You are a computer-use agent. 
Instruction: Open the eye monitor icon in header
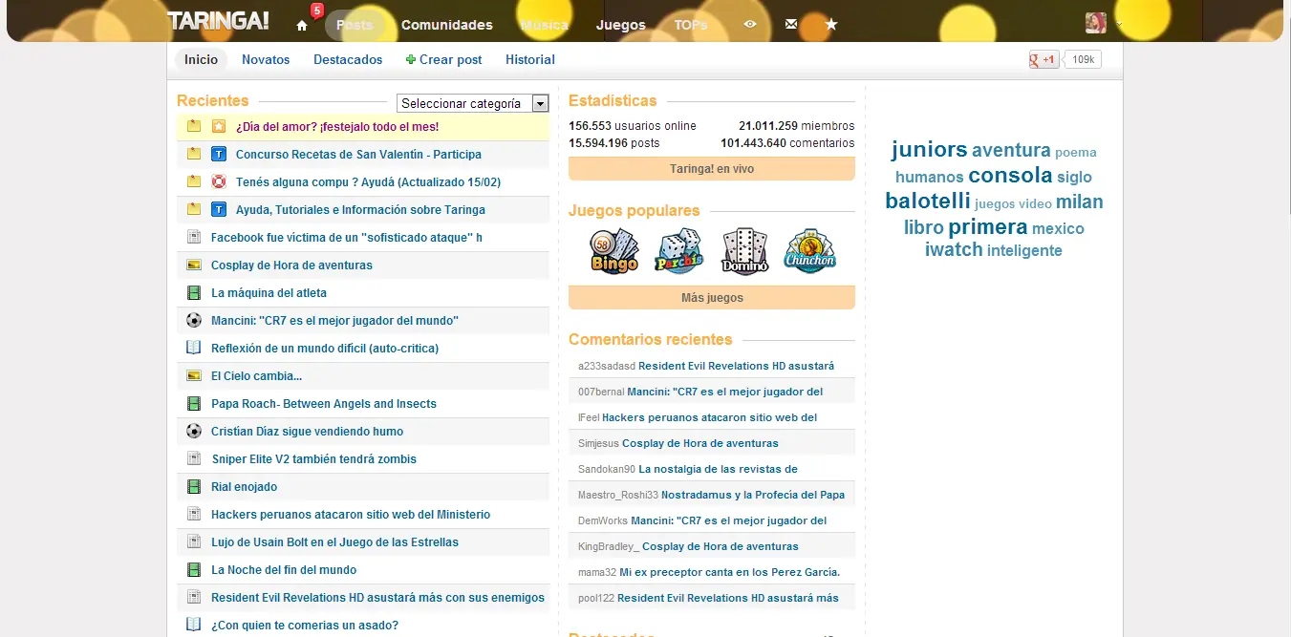pyautogui.click(x=750, y=25)
